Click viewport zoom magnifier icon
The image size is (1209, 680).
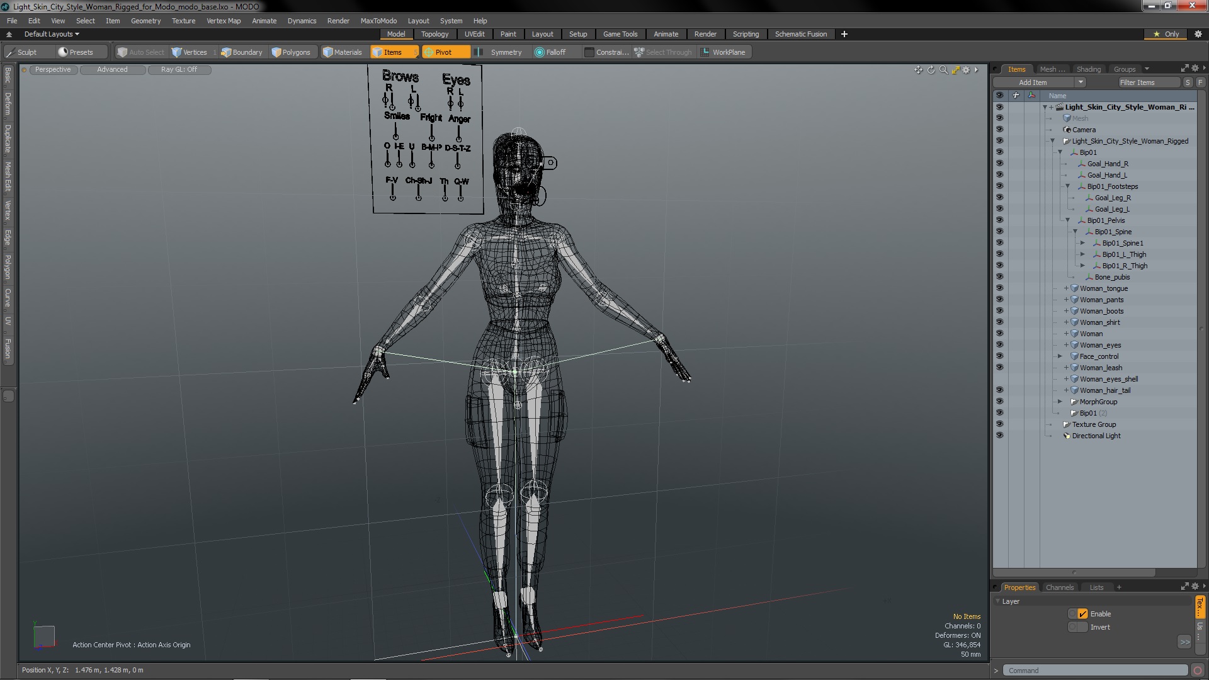point(943,70)
